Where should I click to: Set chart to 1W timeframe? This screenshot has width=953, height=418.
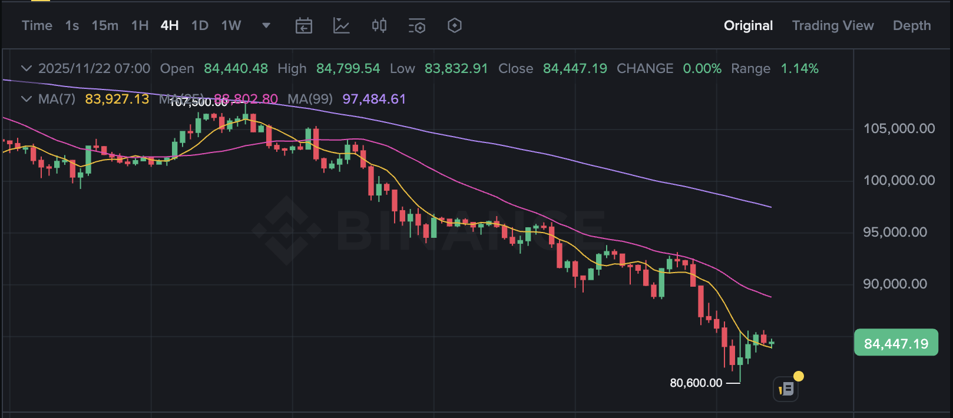coord(231,26)
